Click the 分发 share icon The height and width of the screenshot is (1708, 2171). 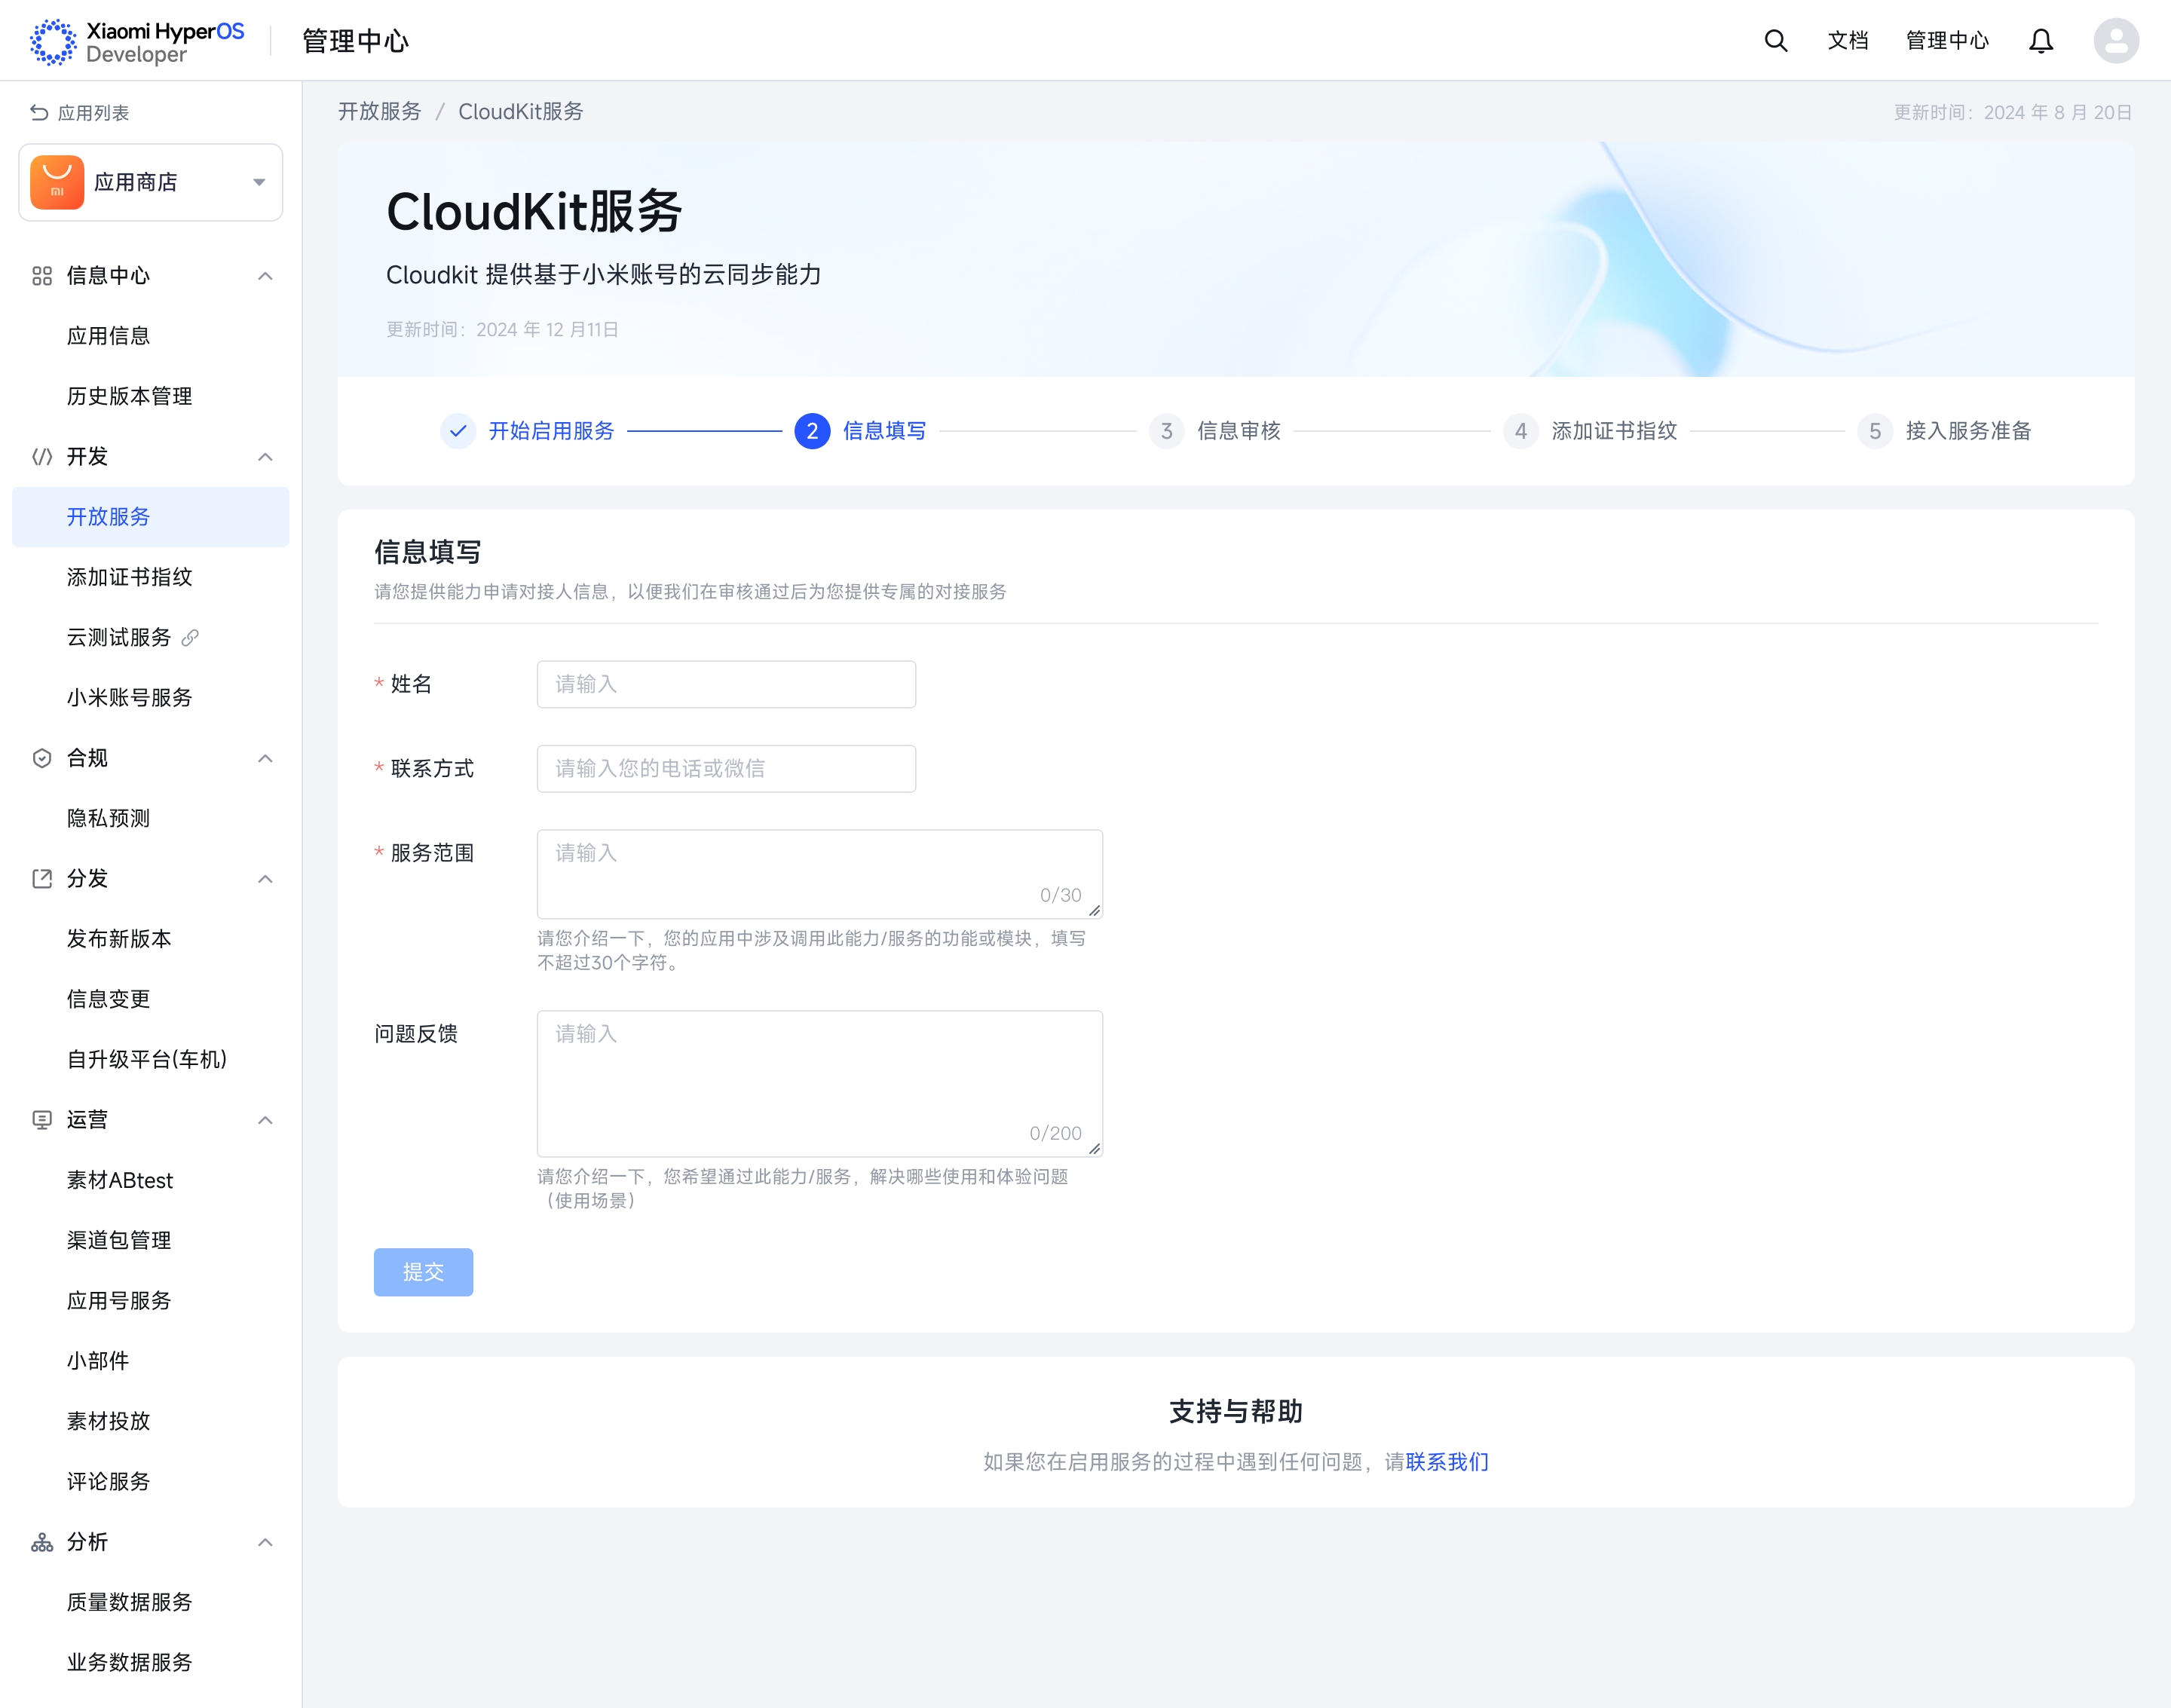coord(42,879)
